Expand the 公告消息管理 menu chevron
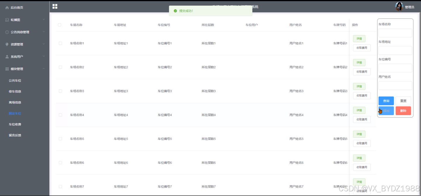The height and width of the screenshot is (196, 421). tap(44, 32)
